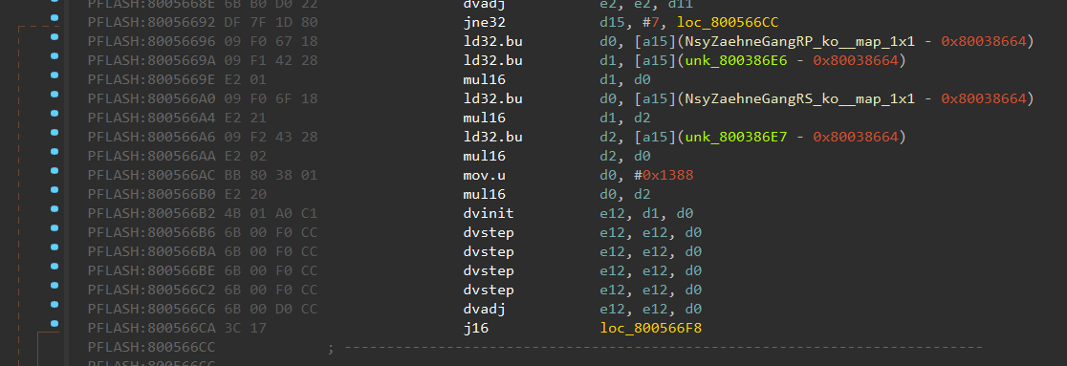Select the j16 mnemonic
Screen dimensions: 1067x366
pos(476,329)
